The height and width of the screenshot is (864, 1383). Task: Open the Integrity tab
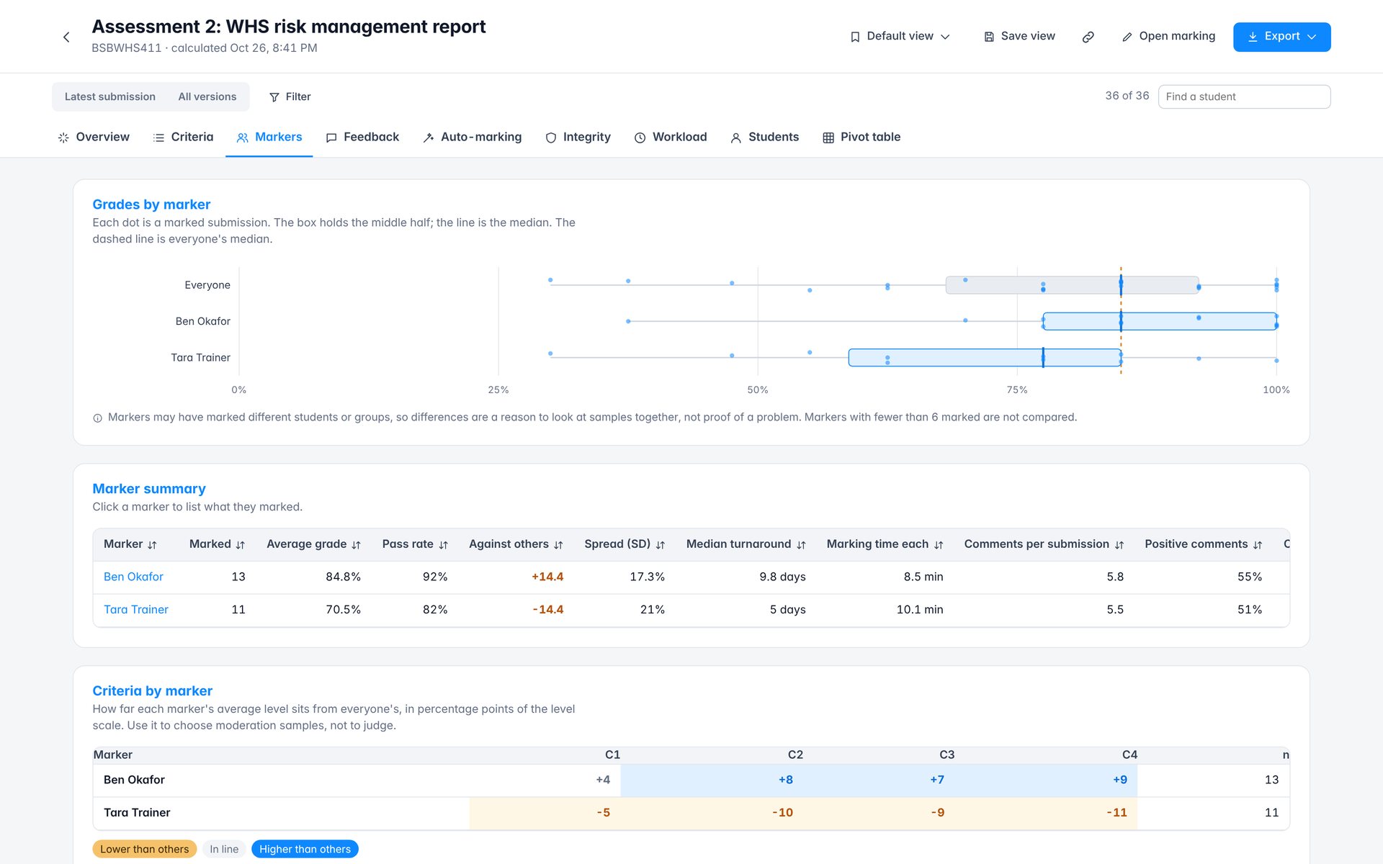point(578,137)
